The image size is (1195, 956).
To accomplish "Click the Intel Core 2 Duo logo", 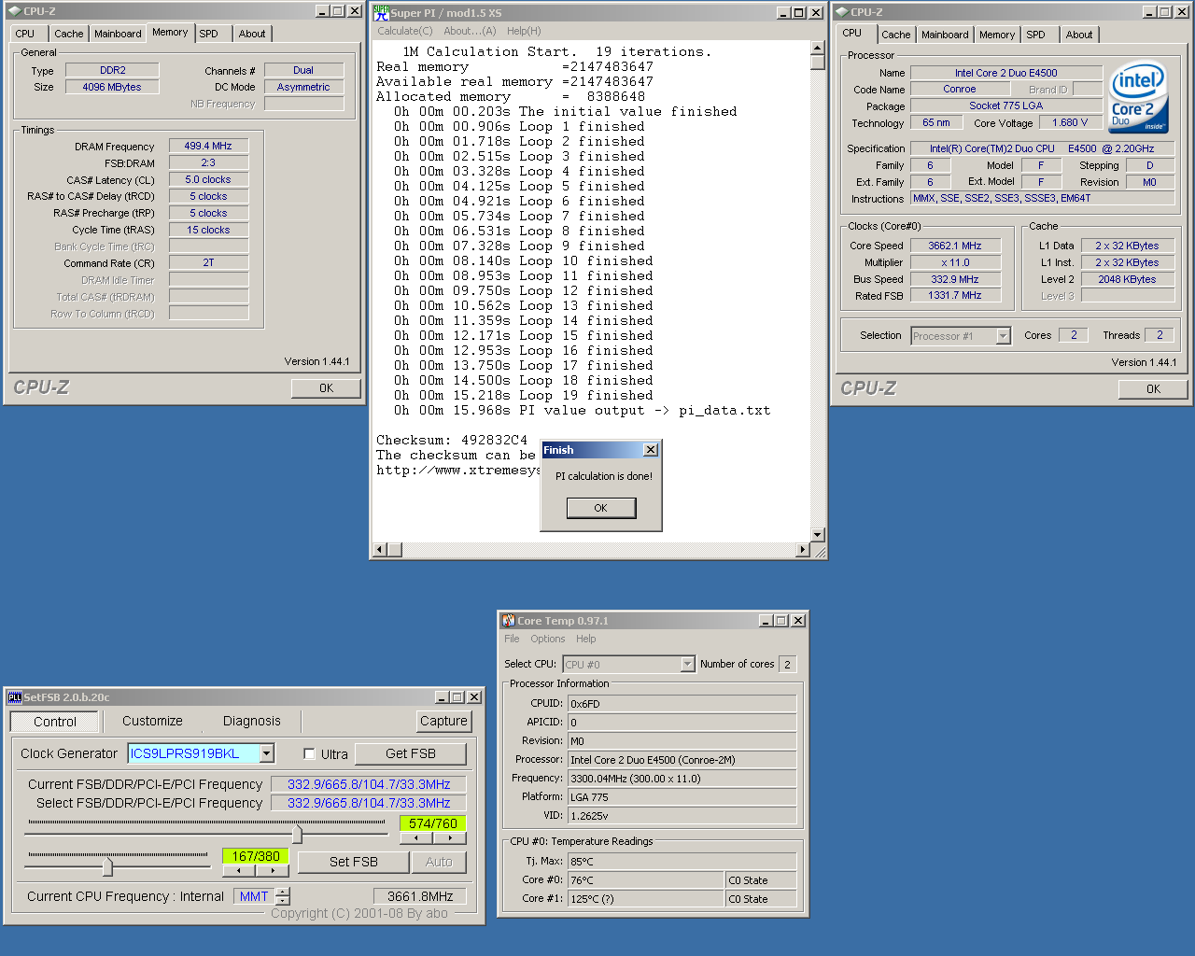I will tap(1138, 98).
